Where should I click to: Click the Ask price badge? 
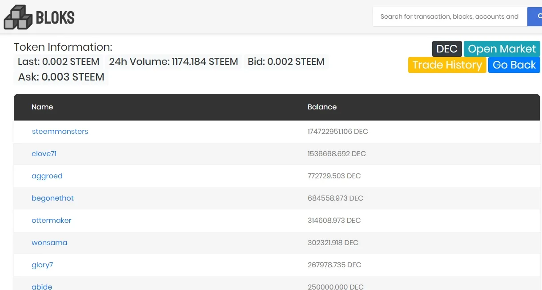(61, 77)
